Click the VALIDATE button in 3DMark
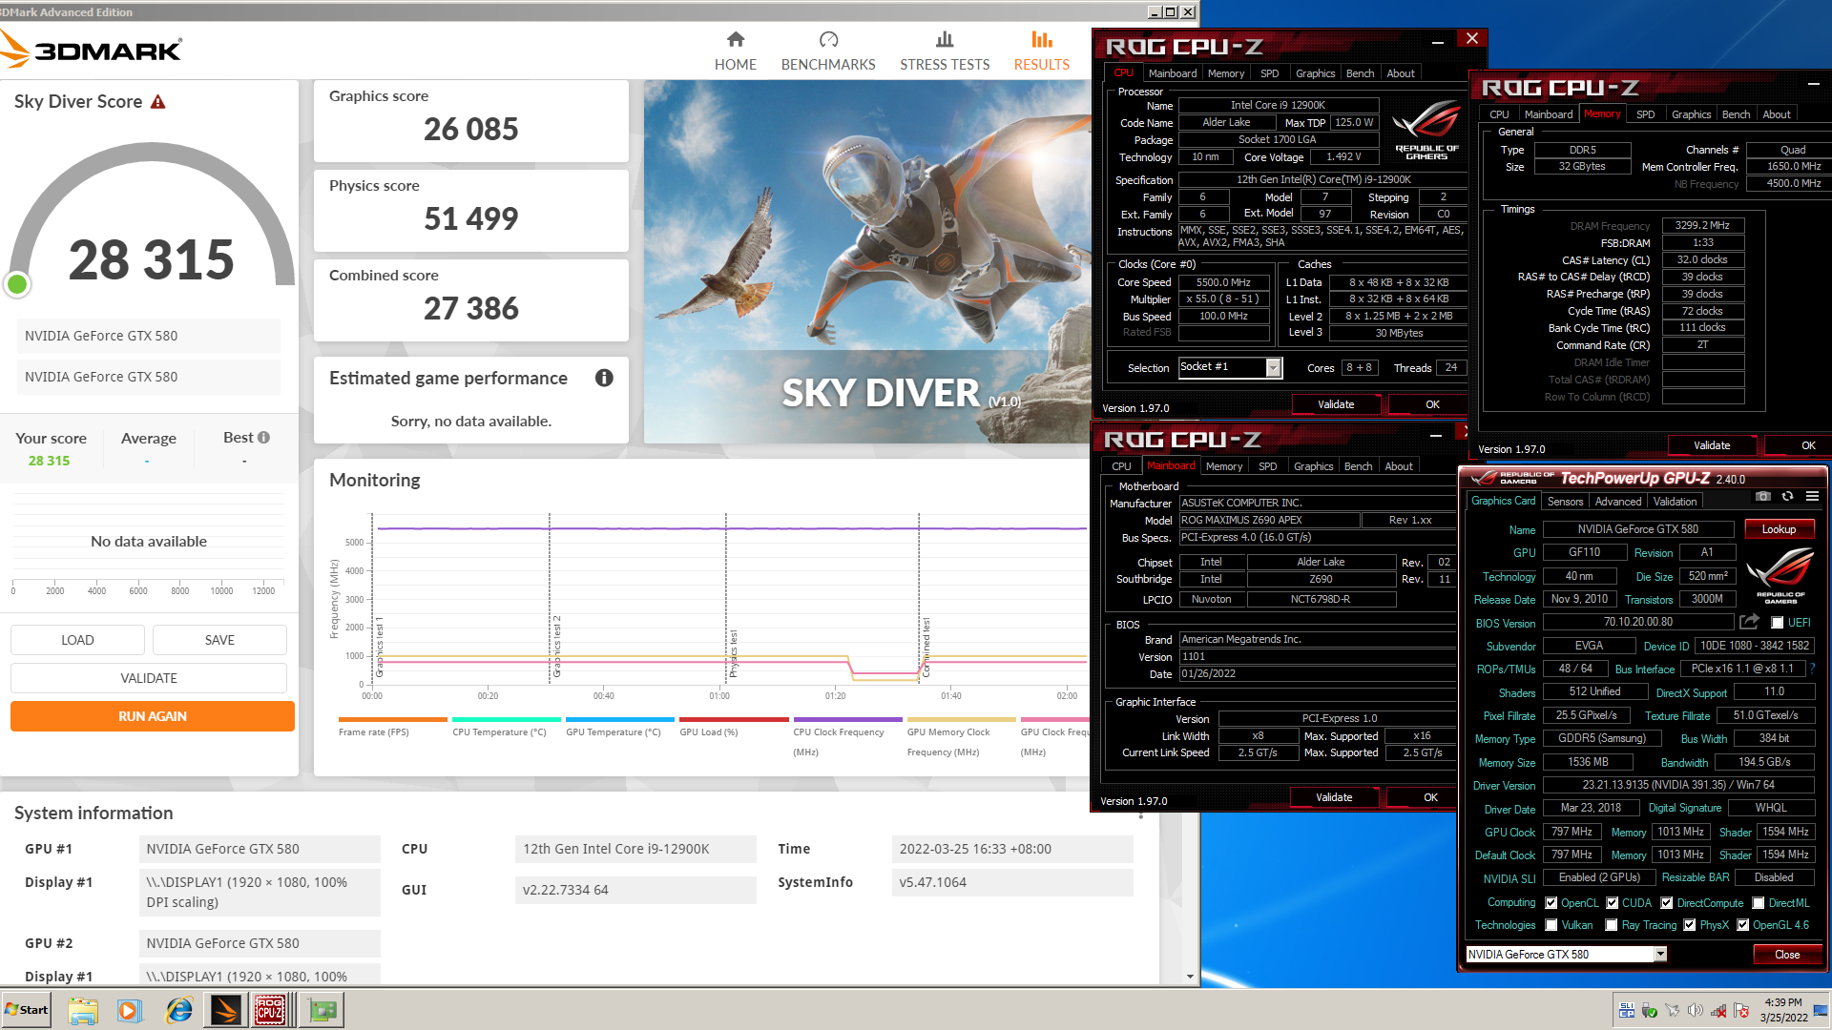 point(149,678)
